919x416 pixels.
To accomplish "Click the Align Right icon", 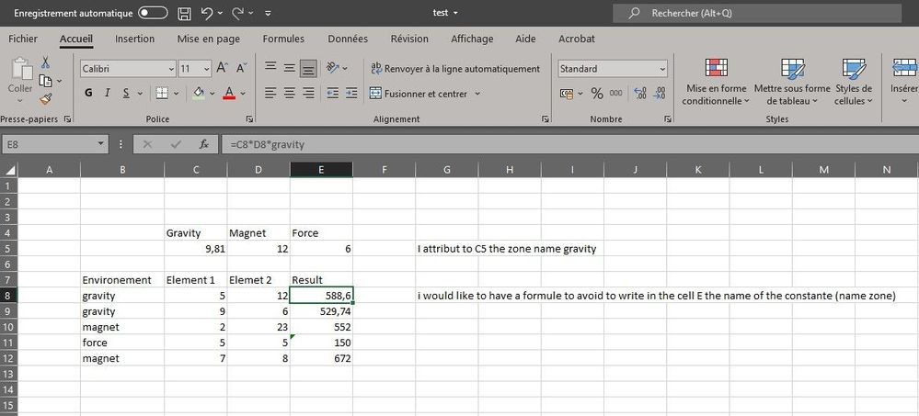I will point(308,93).
